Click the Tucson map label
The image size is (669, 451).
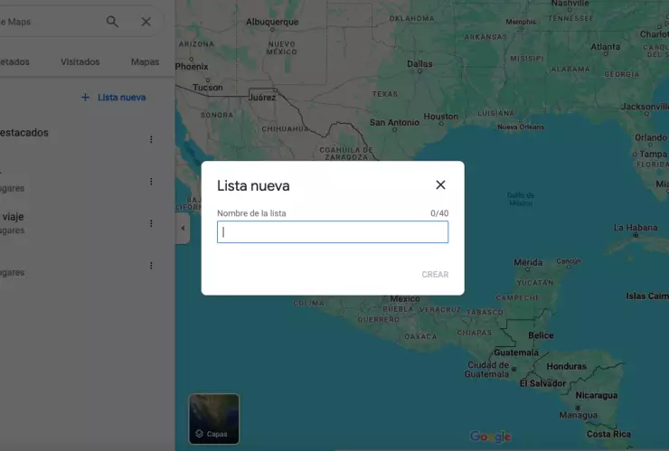tap(207, 88)
